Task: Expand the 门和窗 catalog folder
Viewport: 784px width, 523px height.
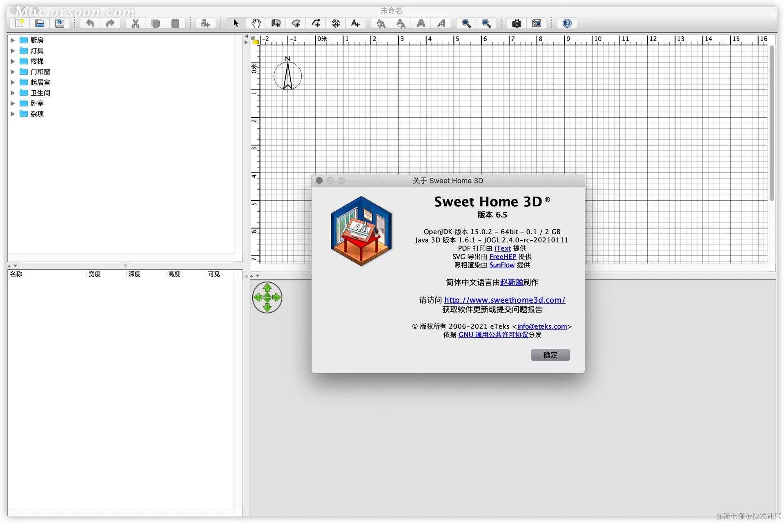Action: [13, 72]
